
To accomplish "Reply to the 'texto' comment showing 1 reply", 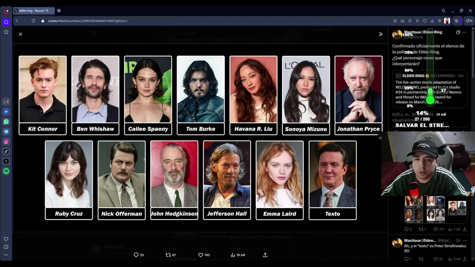I will [407, 259].
